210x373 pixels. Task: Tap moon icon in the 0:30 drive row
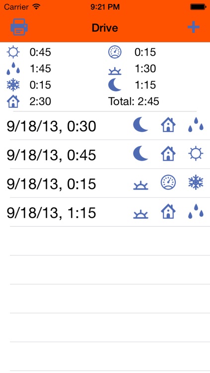pyautogui.click(x=140, y=125)
